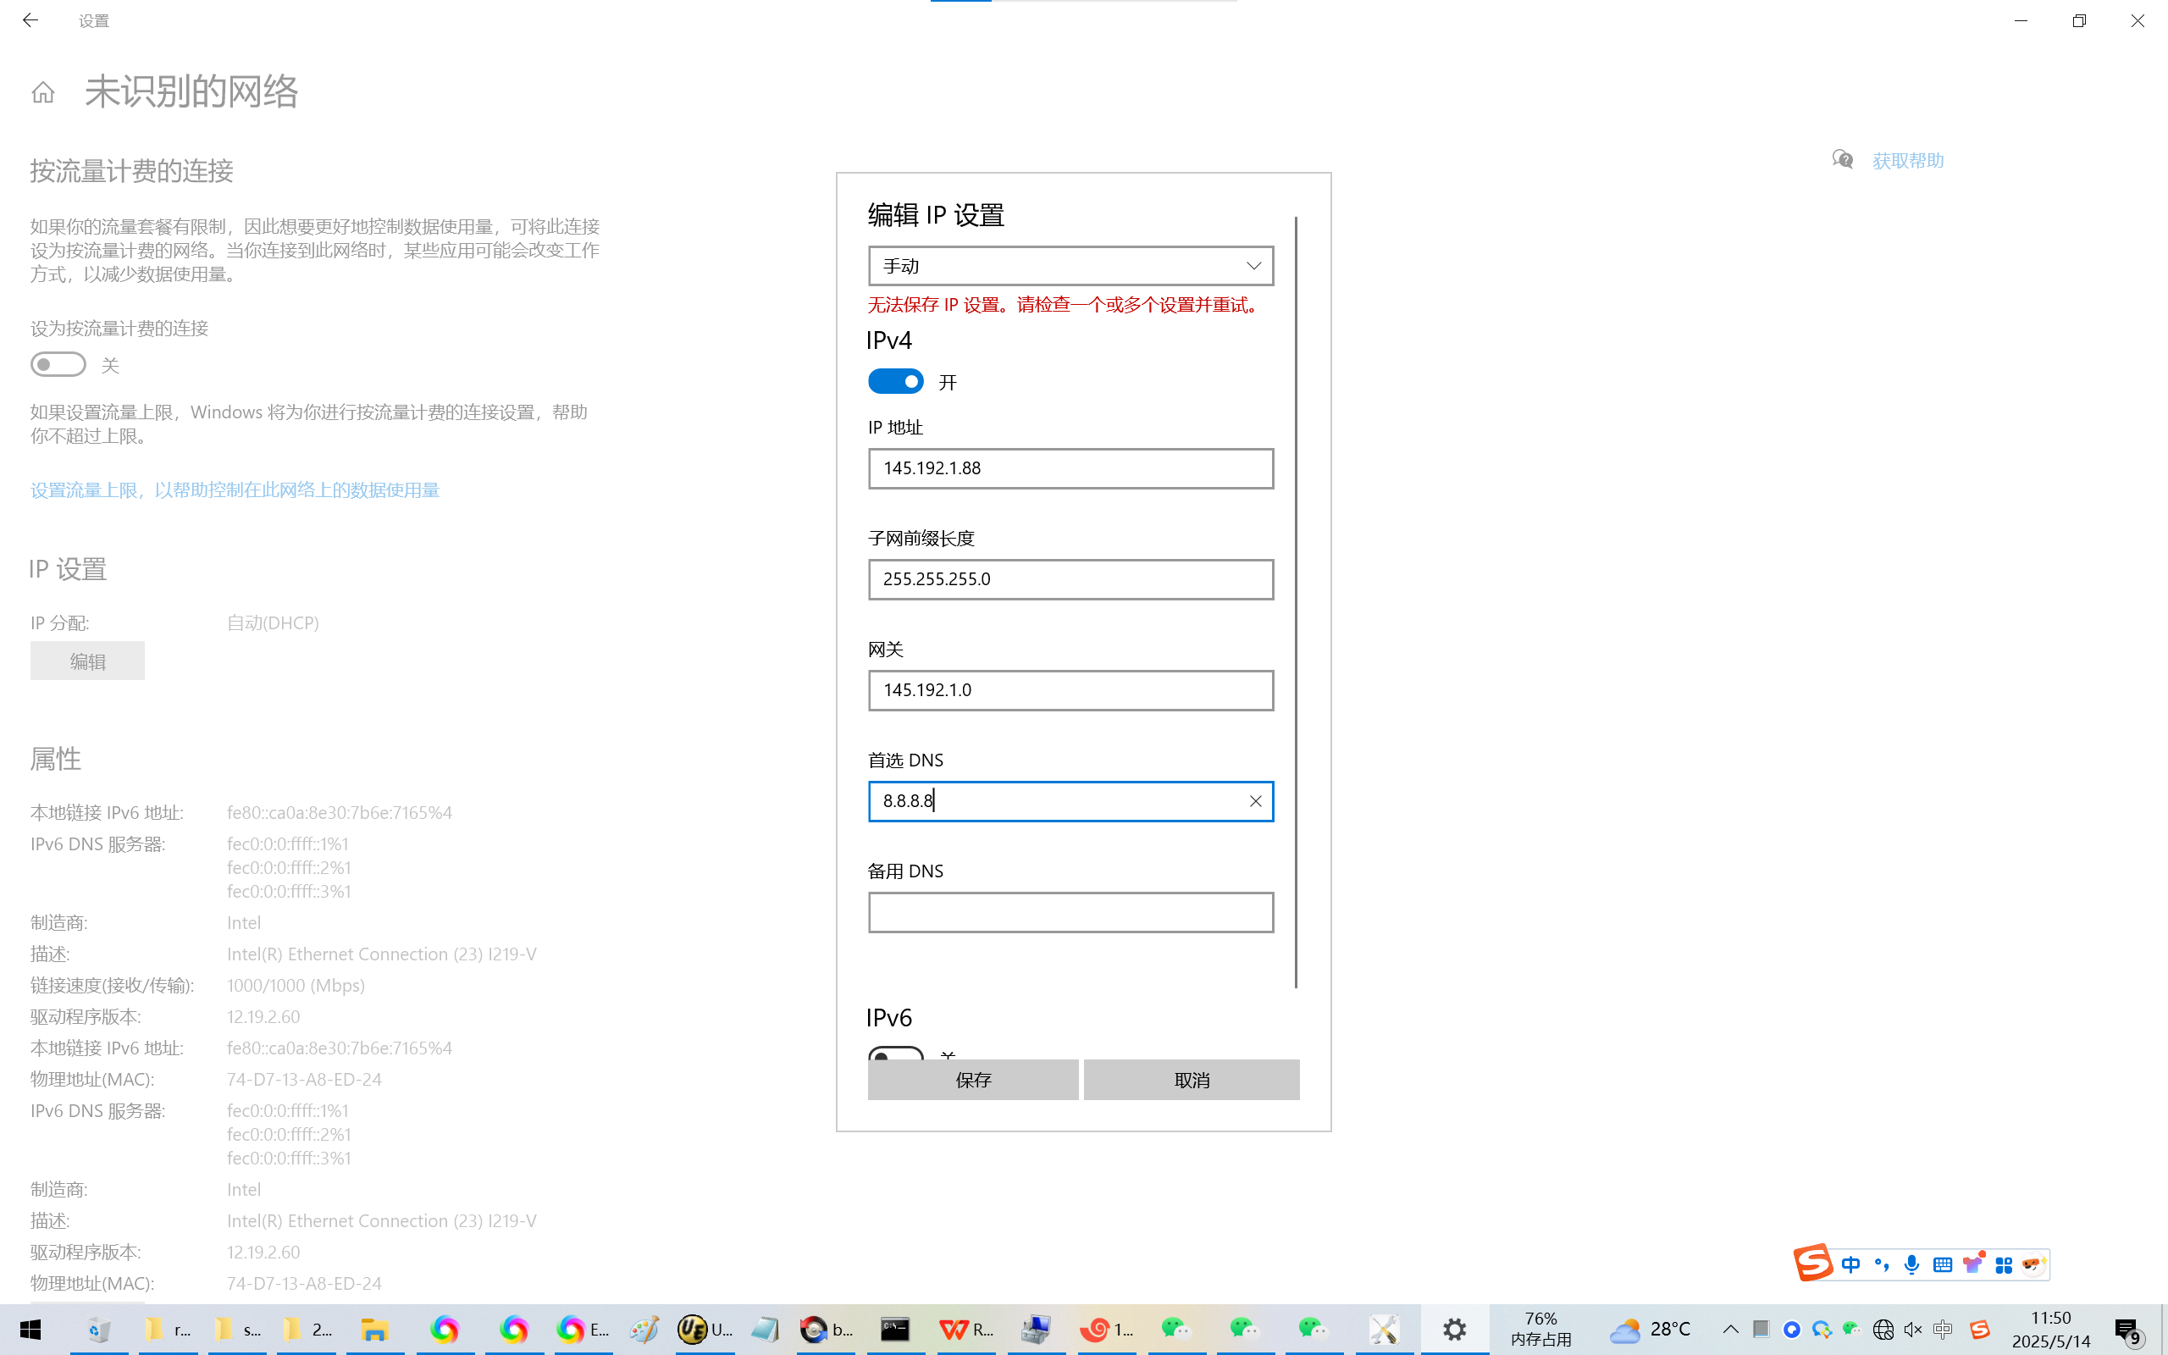The width and height of the screenshot is (2168, 1355).
Task: Expand the manual IP mode dropdown
Action: click(x=1070, y=266)
